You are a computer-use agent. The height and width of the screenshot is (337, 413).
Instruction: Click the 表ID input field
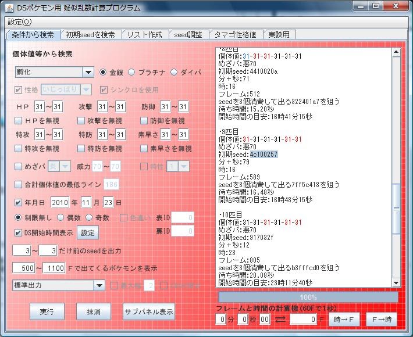[x=183, y=217]
